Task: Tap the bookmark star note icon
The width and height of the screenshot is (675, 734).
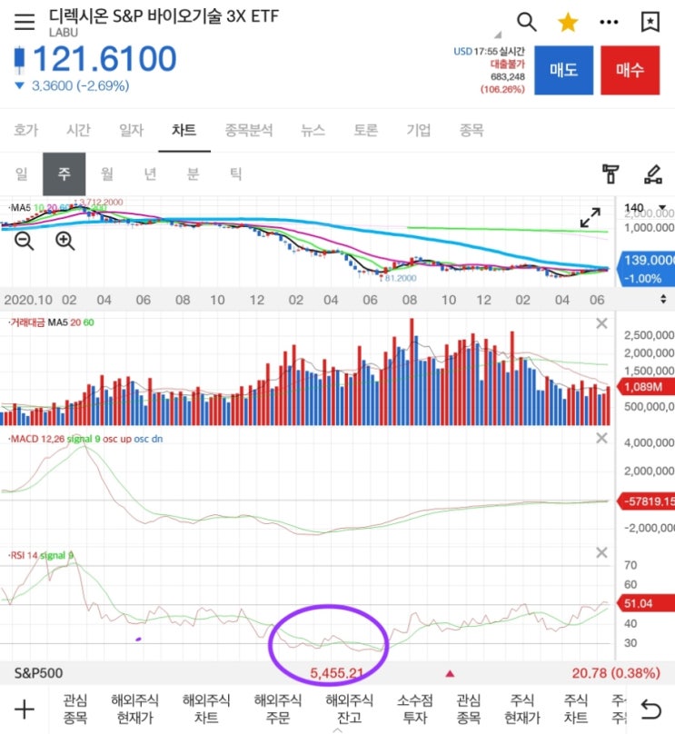Action: click(x=650, y=22)
